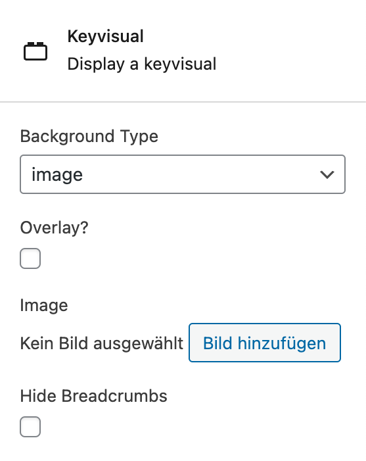Click the 'Background Type' field label

coord(89,136)
